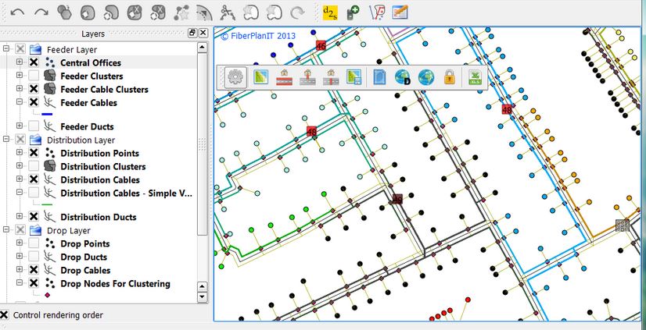
Task: Check the Drop Points layer checkbox
Action: point(34,244)
